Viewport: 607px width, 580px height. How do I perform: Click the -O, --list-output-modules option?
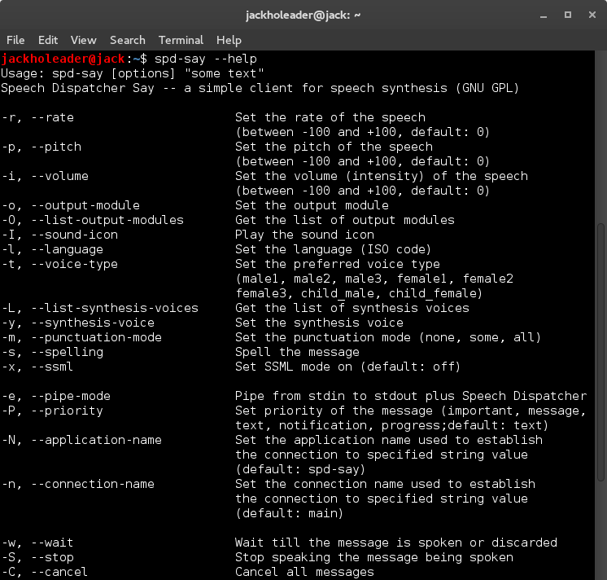(x=93, y=220)
